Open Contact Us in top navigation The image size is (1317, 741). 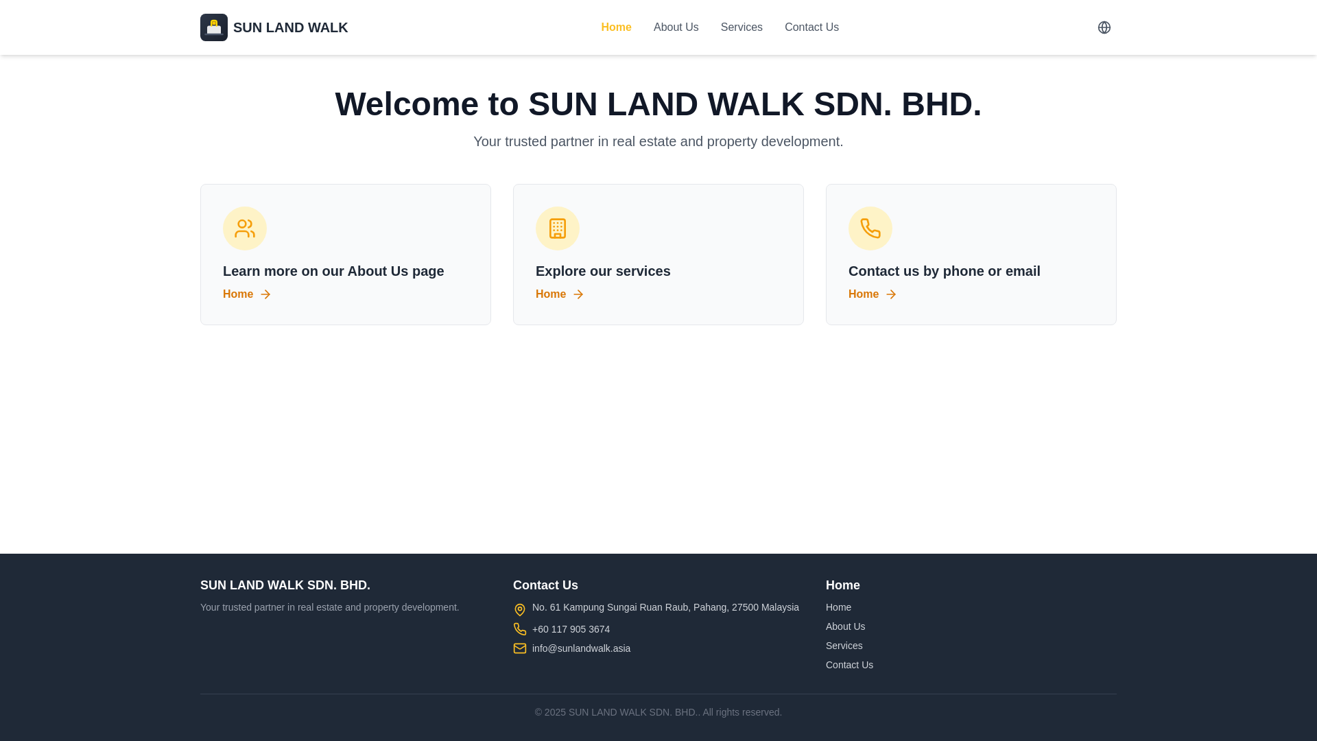(811, 27)
